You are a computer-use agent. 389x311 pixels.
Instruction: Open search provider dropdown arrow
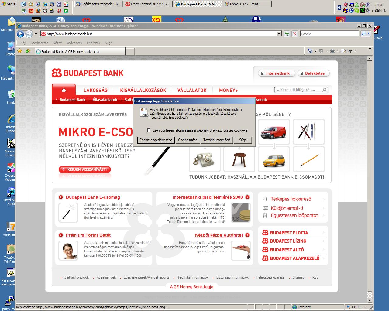369,34
